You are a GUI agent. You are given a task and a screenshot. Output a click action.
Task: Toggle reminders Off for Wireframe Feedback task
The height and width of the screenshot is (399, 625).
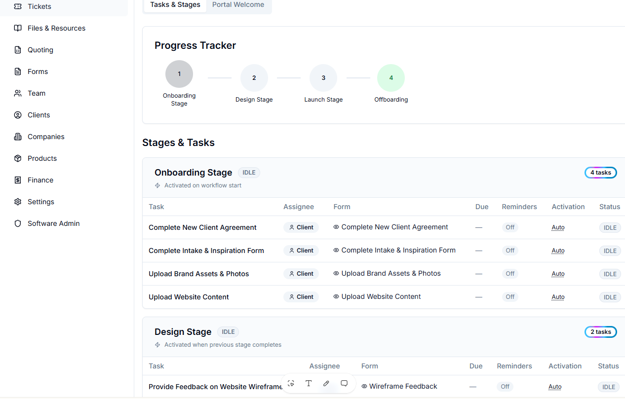pos(505,387)
